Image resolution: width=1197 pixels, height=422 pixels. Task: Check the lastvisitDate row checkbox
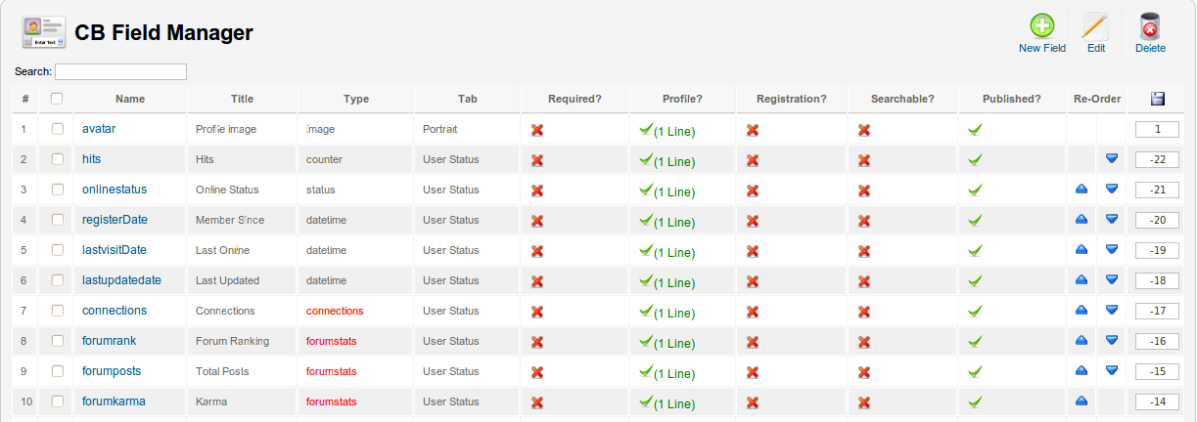[58, 250]
